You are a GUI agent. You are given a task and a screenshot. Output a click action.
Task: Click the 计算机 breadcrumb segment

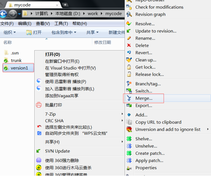pos(42,14)
